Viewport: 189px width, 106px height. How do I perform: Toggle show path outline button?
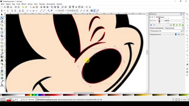(x=98, y=11)
